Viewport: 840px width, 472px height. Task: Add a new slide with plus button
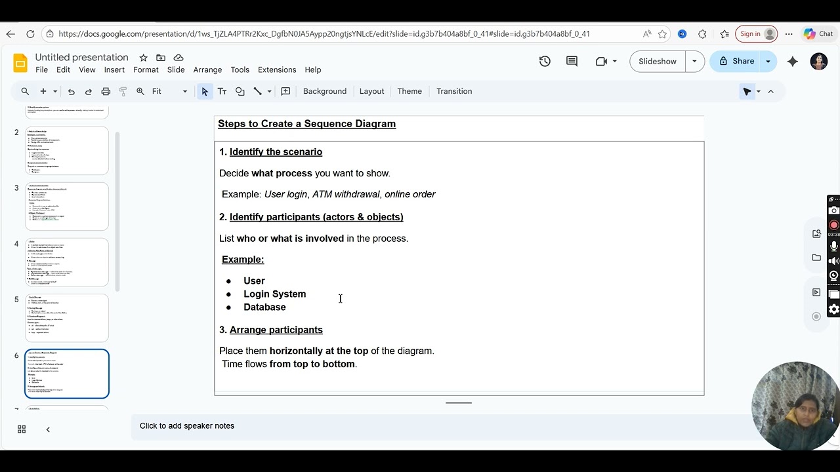click(x=43, y=91)
